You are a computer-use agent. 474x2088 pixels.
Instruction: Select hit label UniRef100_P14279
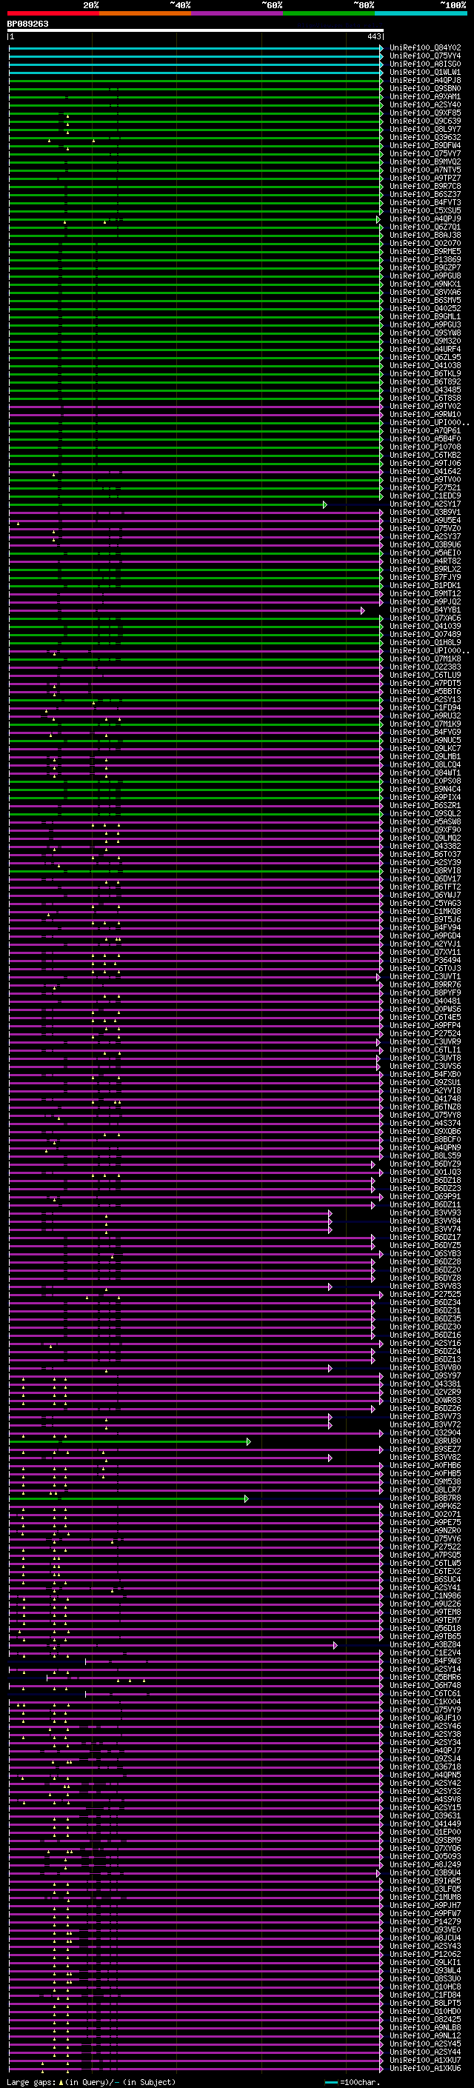(425, 1921)
